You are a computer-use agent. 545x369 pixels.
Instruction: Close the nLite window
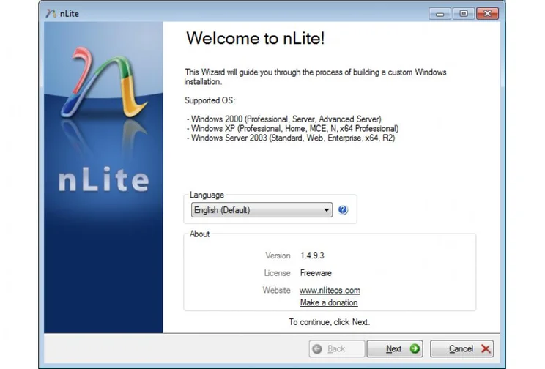pyautogui.click(x=487, y=14)
